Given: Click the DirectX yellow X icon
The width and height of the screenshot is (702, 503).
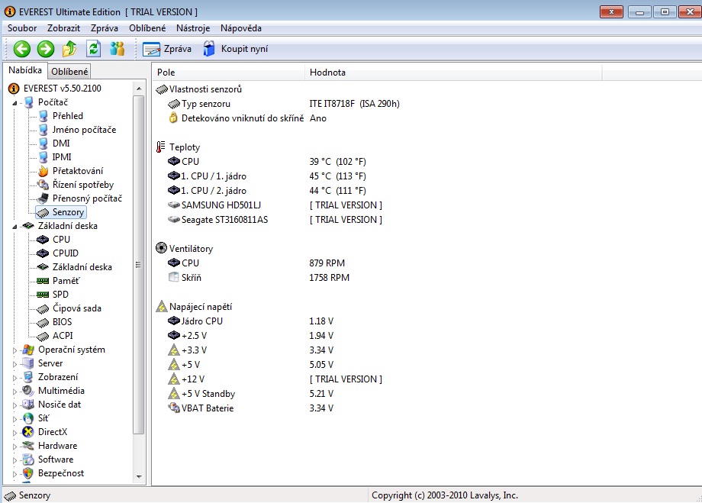Looking at the screenshot, I should pos(28,432).
